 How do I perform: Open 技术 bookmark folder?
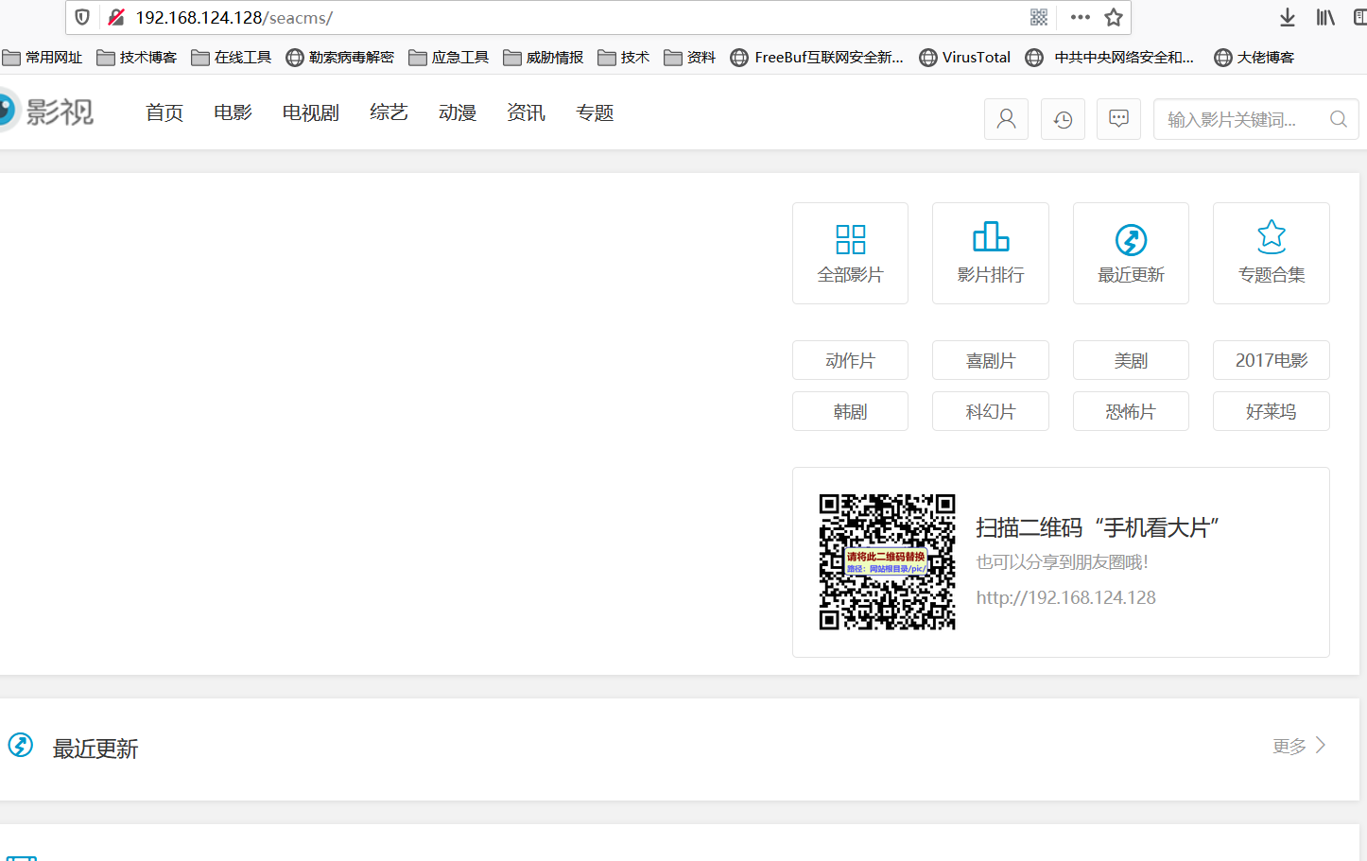click(x=624, y=58)
